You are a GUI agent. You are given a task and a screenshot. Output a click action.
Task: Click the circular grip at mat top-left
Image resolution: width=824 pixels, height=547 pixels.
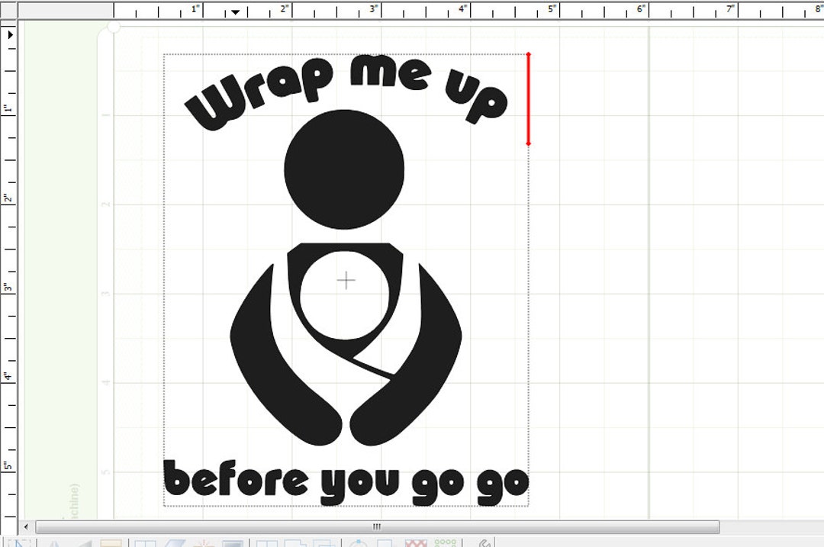point(113,26)
